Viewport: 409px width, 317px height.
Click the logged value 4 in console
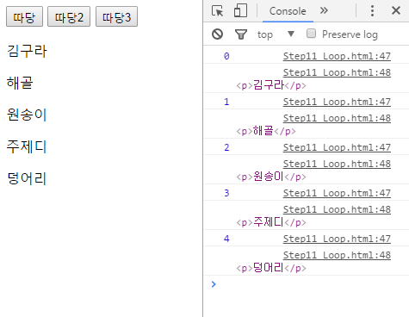[x=226, y=239]
